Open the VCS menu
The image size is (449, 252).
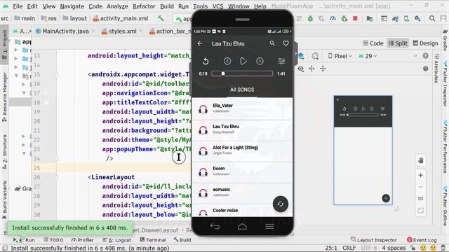coord(217,6)
